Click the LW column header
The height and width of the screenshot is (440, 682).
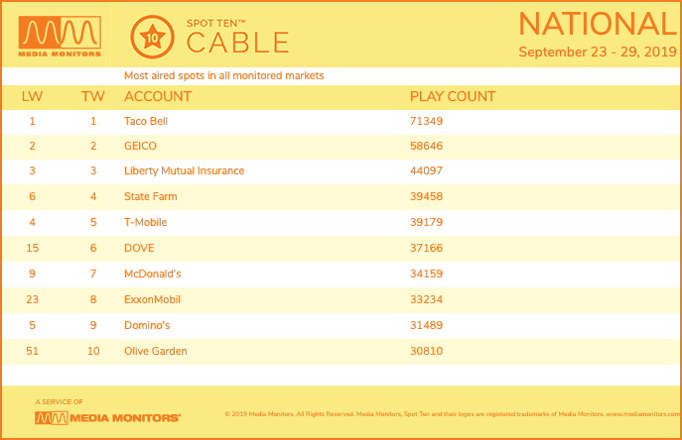point(32,96)
